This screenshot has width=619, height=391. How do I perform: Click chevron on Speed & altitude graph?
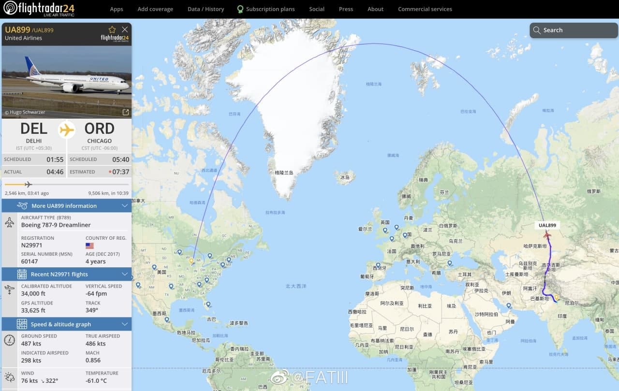click(125, 324)
